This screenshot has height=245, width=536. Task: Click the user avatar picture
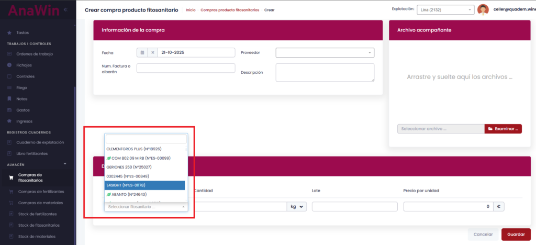(x=483, y=10)
